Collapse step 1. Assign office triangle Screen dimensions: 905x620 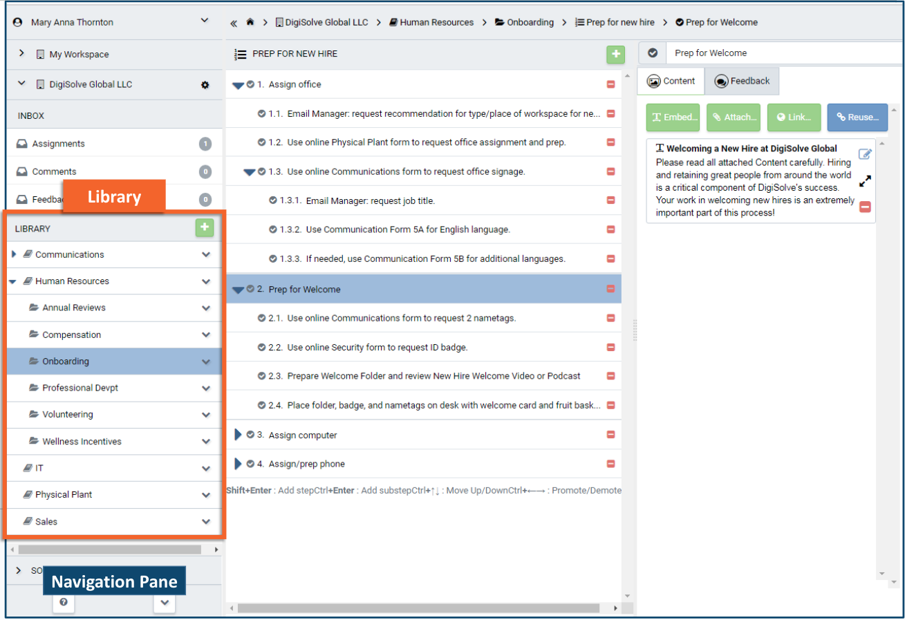click(238, 85)
